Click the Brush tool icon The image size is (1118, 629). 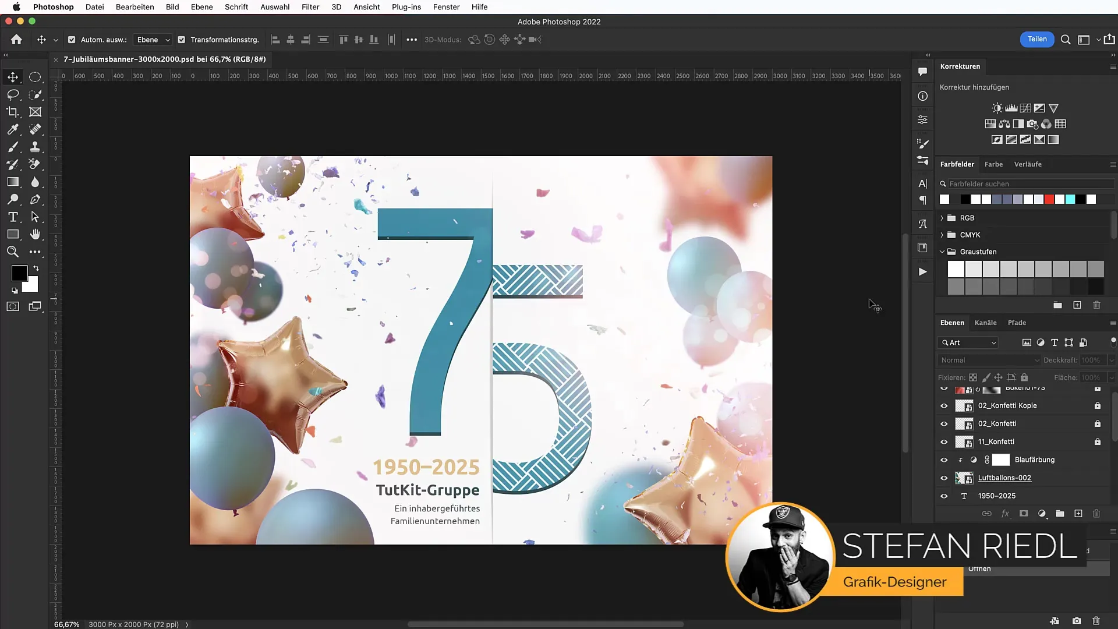pos(12,146)
